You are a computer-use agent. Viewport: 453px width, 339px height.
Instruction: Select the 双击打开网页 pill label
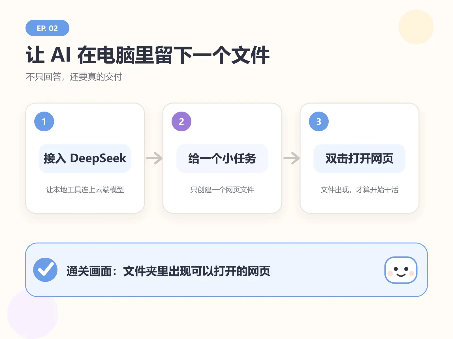[360, 158]
